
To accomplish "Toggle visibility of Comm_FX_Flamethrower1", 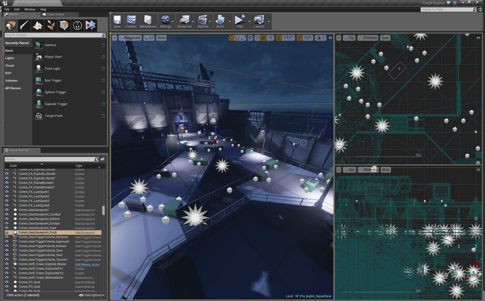I will (7, 183).
